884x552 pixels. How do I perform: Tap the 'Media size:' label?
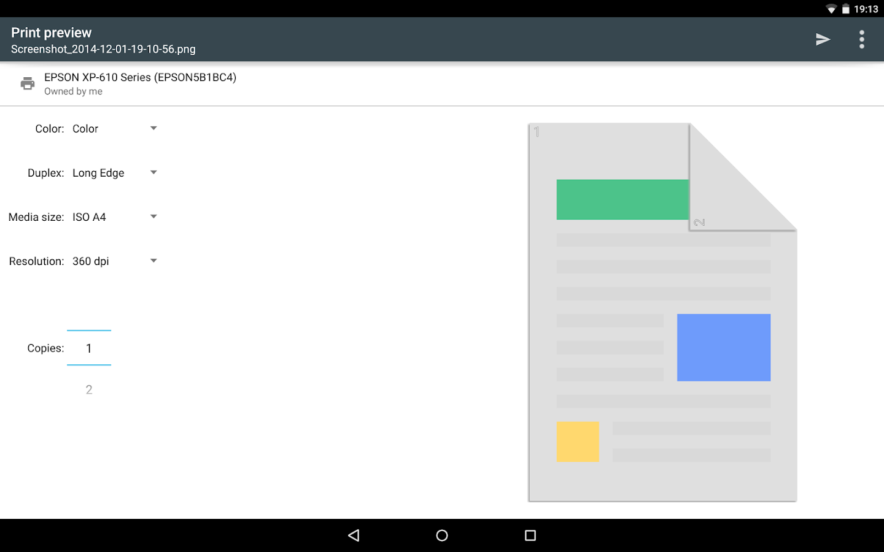(36, 217)
